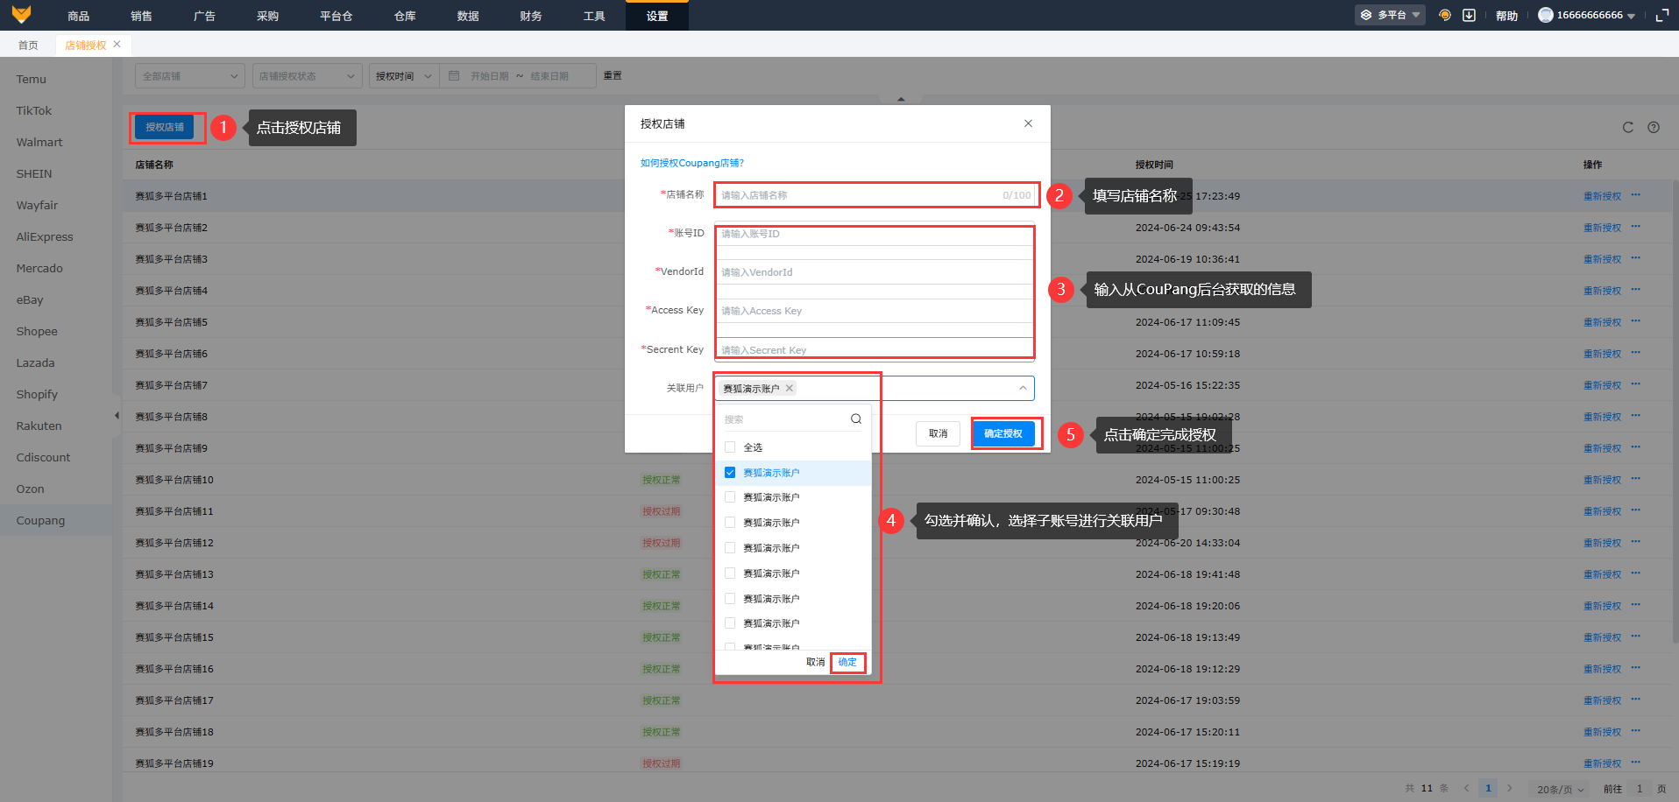Click the user avatar next to 16666666666
Screen dimensions: 1679x802
[x=1546, y=15]
